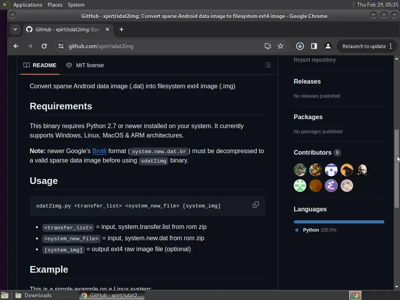Click the clock showing Thu Feb 29
This screenshot has width=400, height=300.
tap(377, 5)
